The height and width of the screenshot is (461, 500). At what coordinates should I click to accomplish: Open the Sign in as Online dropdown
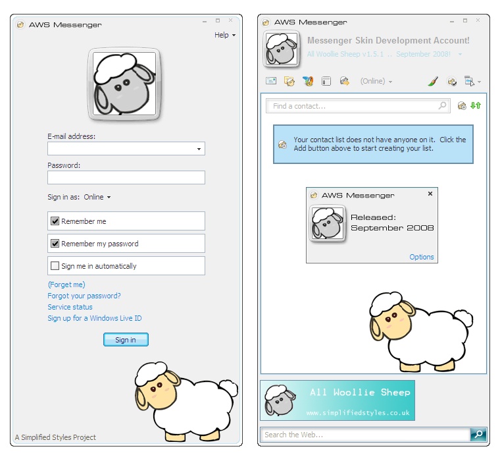(97, 197)
